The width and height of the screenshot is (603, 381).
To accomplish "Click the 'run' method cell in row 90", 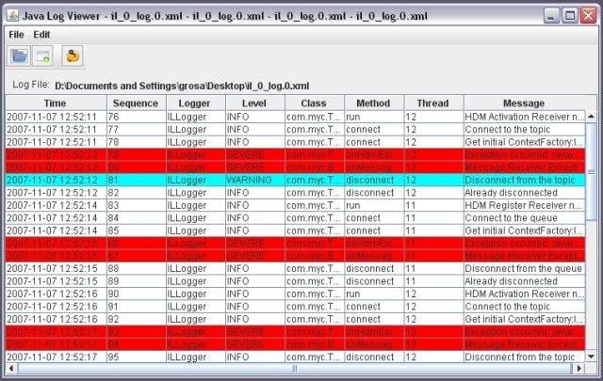I will pyautogui.click(x=374, y=294).
